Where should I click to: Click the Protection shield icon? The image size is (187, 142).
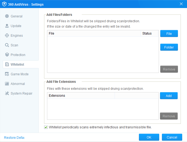tap(7, 55)
